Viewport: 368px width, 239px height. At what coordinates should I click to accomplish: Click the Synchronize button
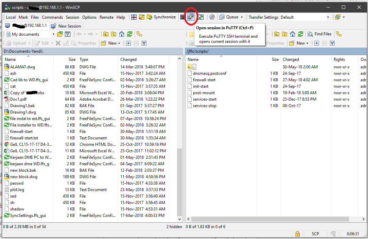[161, 17]
